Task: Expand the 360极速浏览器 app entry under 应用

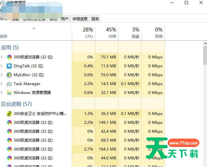Action: click(2, 57)
